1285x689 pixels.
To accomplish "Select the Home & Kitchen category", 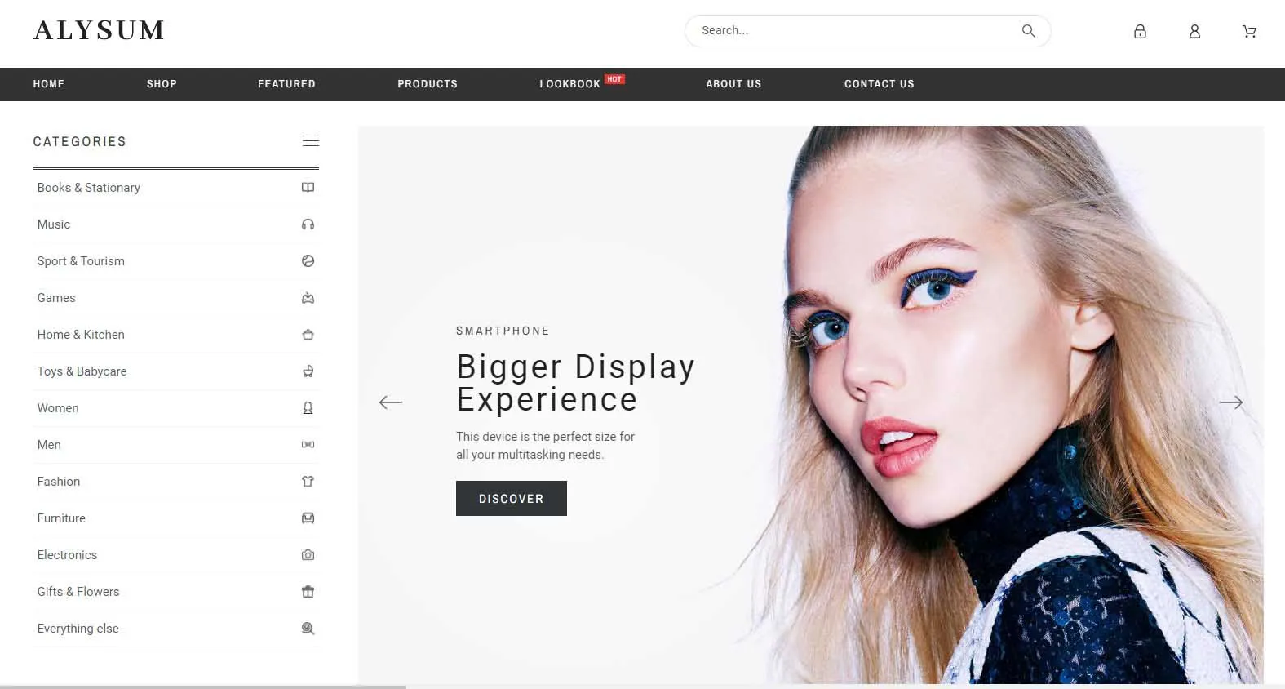I will coord(81,335).
